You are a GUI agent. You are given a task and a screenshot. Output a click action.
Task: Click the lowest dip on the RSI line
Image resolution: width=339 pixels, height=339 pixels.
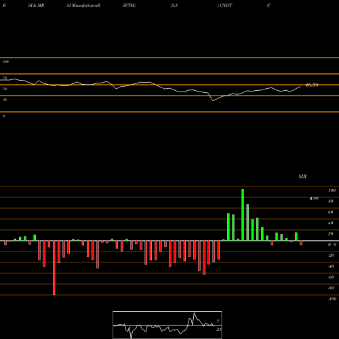pyautogui.click(x=213, y=100)
